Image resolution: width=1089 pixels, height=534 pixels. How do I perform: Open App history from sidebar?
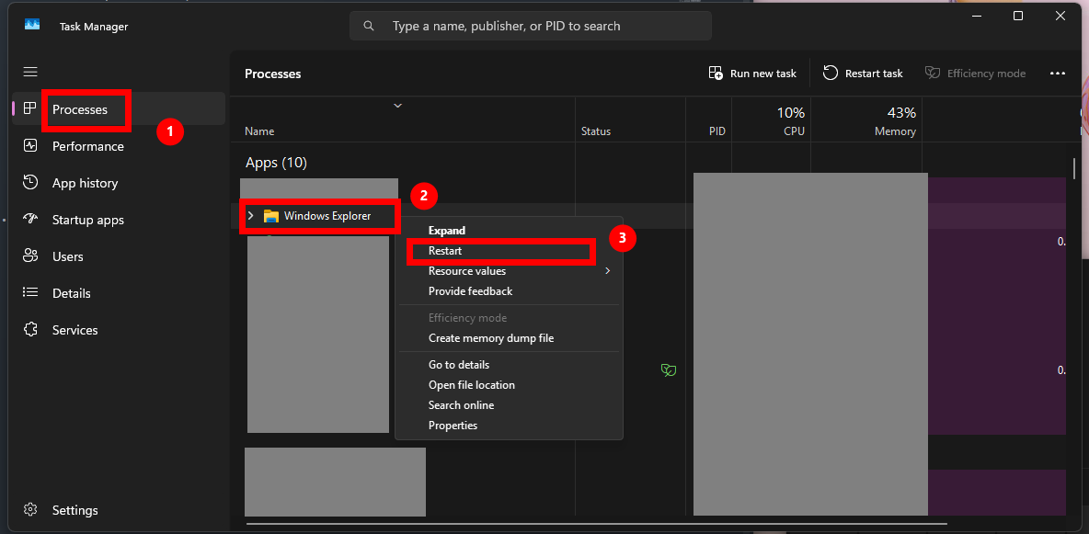(x=85, y=183)
